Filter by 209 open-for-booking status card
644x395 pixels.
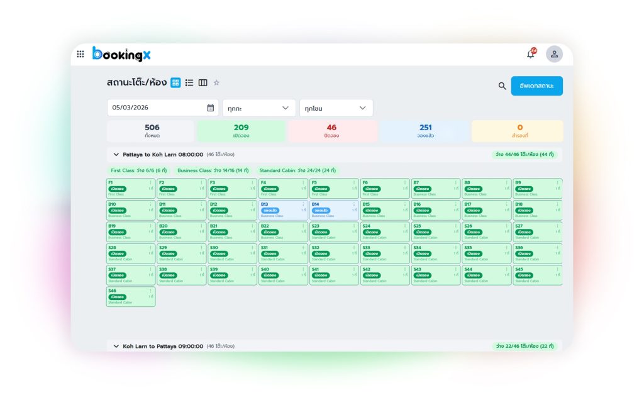pos(241,131)
